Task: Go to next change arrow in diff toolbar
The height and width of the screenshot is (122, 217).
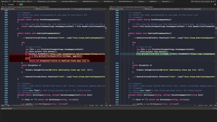Action: click(5, 4)
